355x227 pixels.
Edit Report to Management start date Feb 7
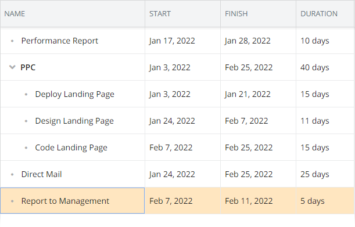point(171,201)
